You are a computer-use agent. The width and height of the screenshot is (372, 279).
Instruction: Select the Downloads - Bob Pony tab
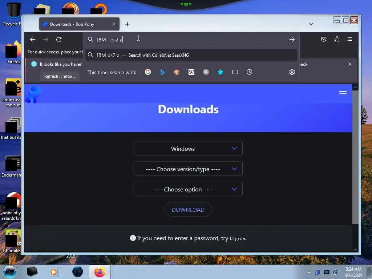click(x=79, y=24)
